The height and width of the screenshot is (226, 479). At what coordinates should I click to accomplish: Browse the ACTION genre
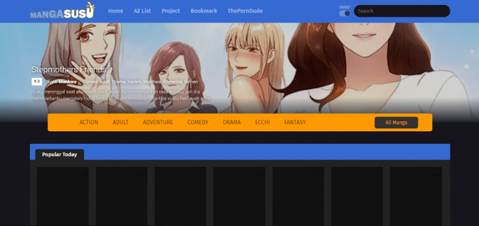point(89,122)
